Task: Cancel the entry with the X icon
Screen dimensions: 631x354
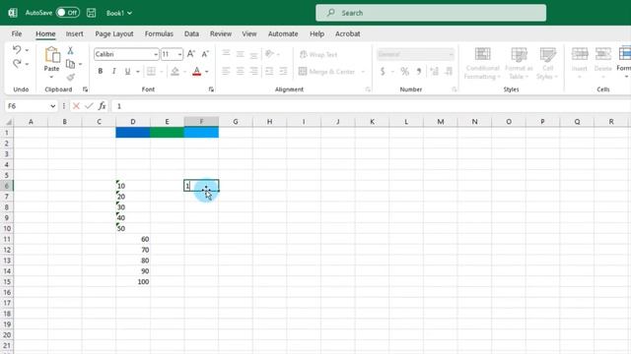Action: [x=76, y=106]
